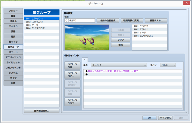
Task: Click the キャンセル button
Action: tap(165, 118)
